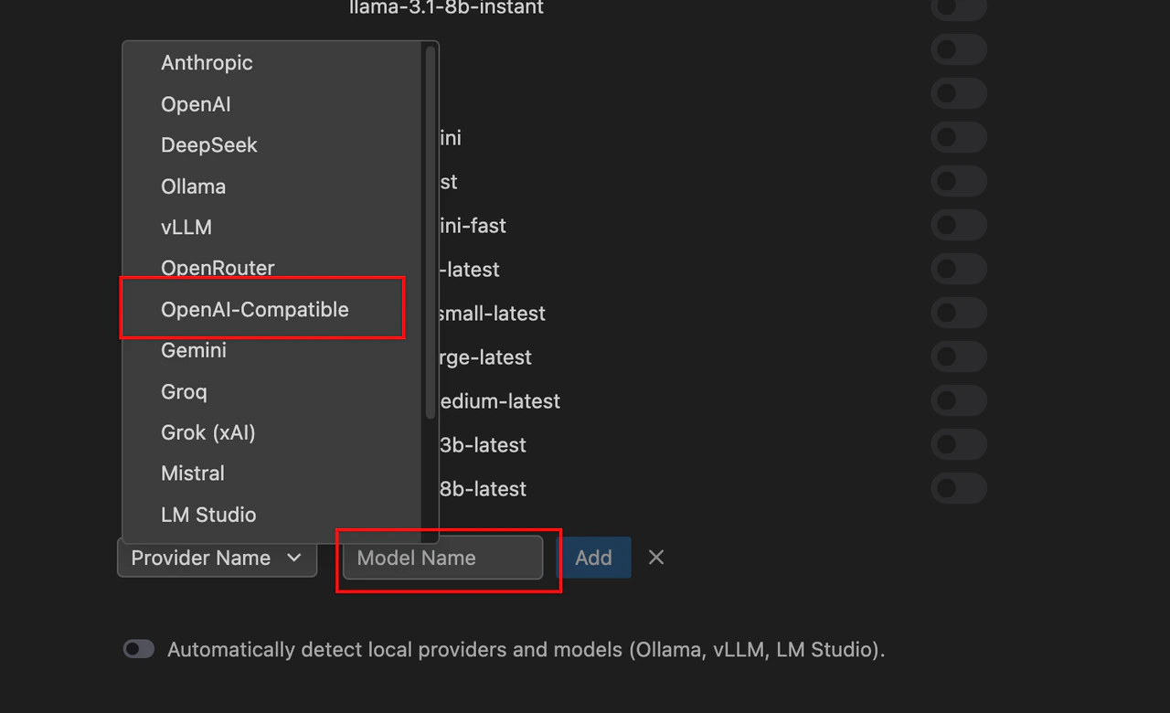Choose Gemini from the provider list
The image size is (1170, 713).
click(x=272, y=350)
